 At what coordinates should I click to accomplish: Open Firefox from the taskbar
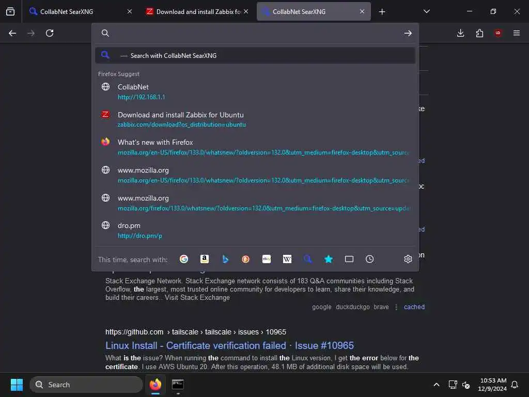coord(155,385)
